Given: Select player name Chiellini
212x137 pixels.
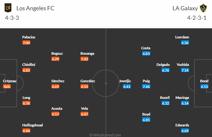Looking at the screenshot, I should coord(29,65).
